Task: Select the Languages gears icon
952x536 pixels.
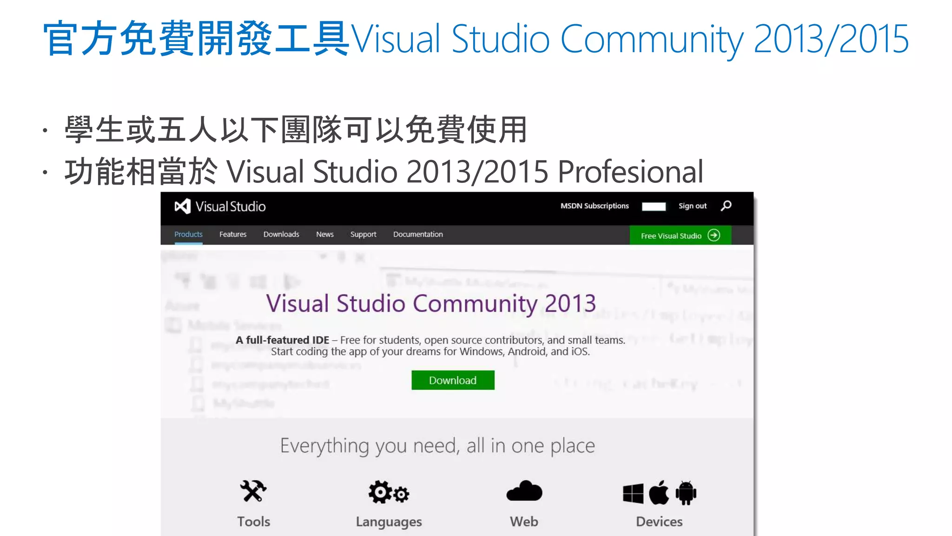Action: [x=389, y=492]
